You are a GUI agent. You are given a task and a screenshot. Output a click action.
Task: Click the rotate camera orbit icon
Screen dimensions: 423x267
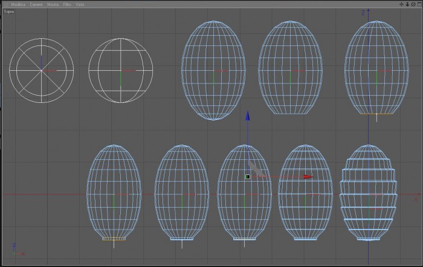(413, 4)
